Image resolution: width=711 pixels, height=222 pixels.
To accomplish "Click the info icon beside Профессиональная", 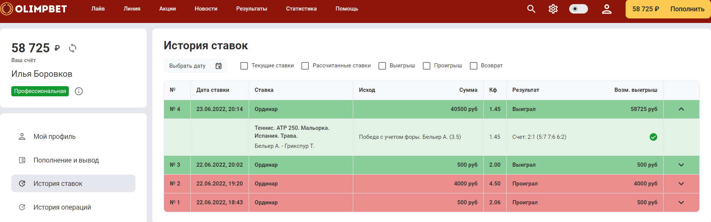I will [x=79, y=91].
